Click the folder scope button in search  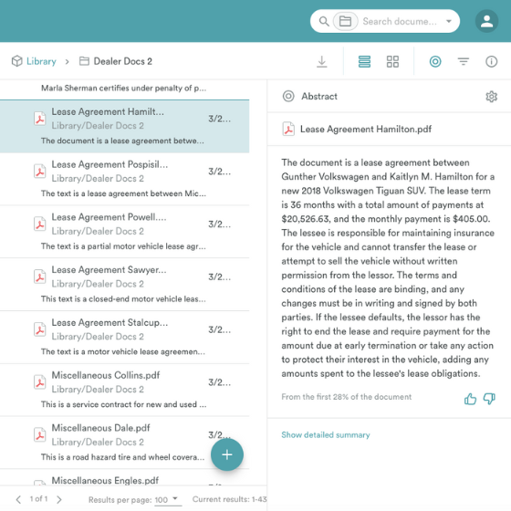(345, 21)
